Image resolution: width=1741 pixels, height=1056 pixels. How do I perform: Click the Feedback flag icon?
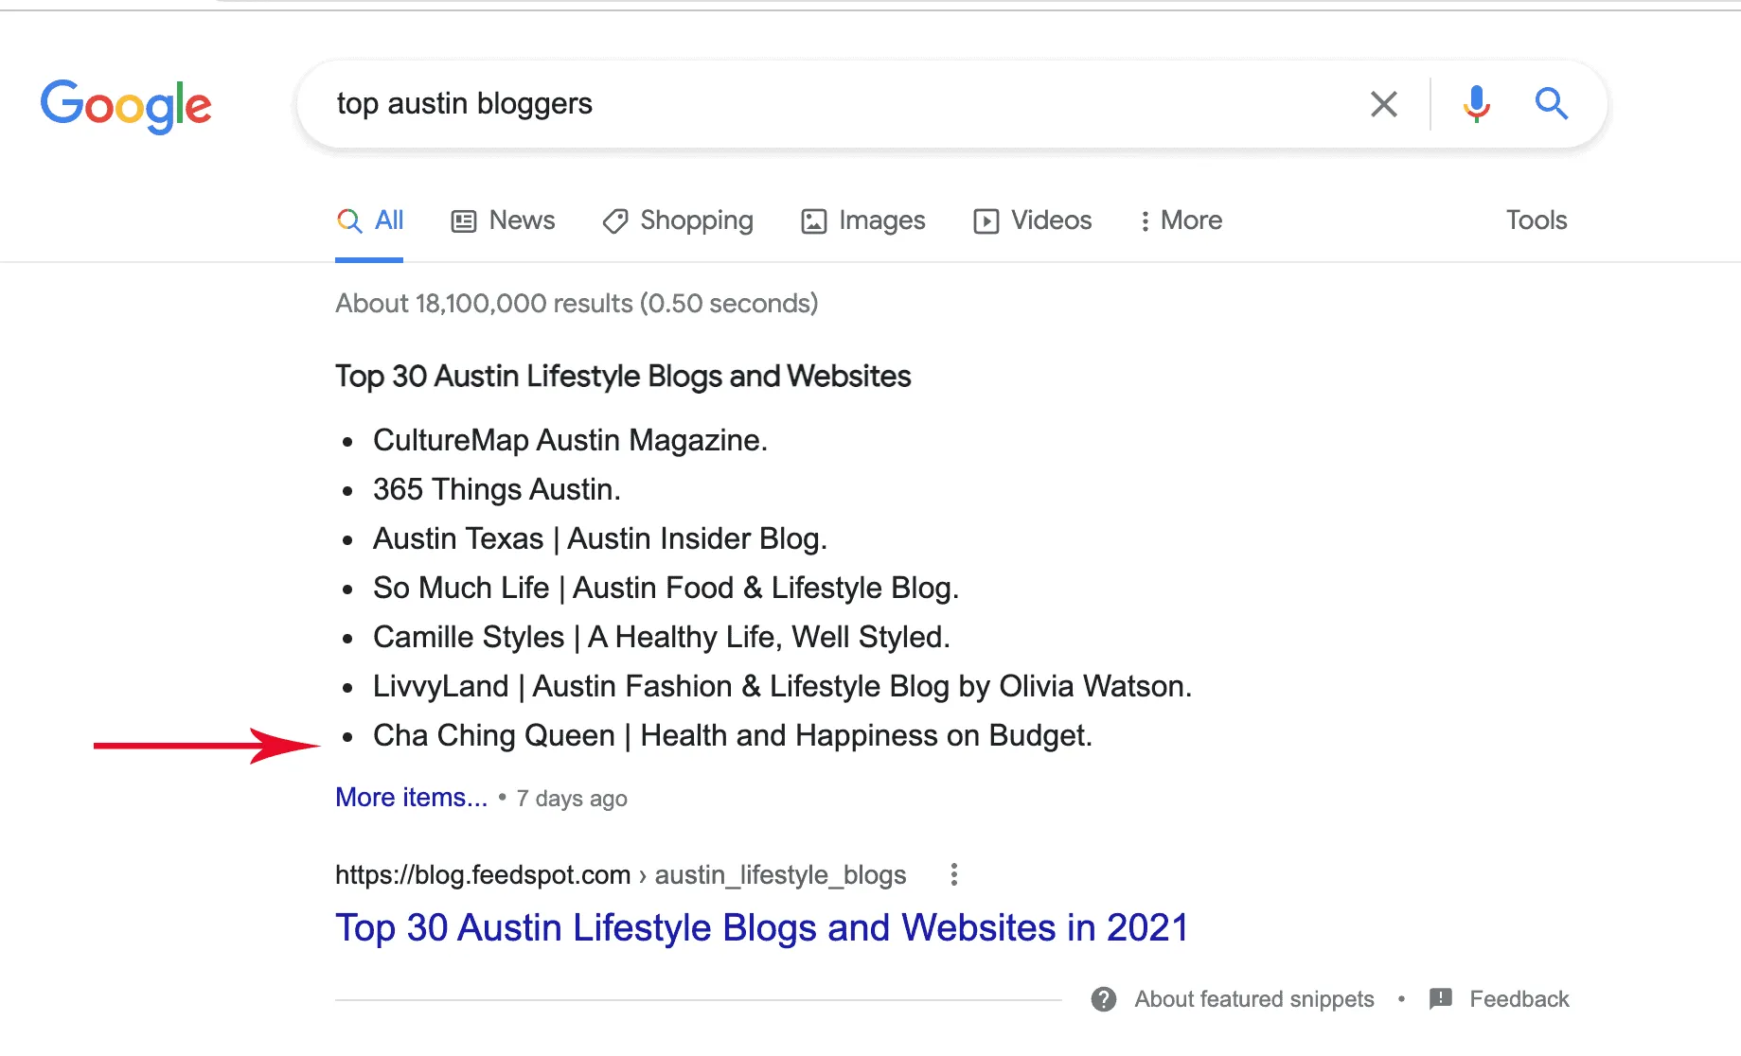click(x=1441, y=999)
